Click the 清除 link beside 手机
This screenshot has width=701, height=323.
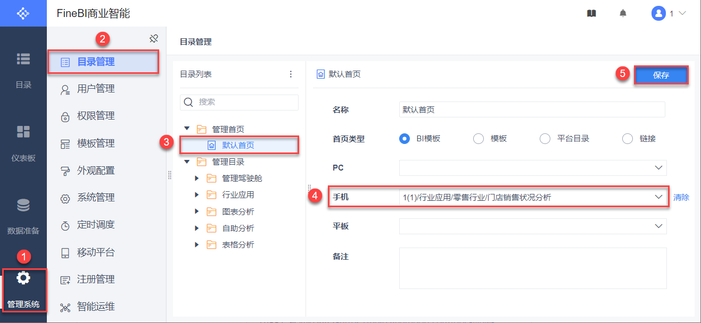click(681, 197)
